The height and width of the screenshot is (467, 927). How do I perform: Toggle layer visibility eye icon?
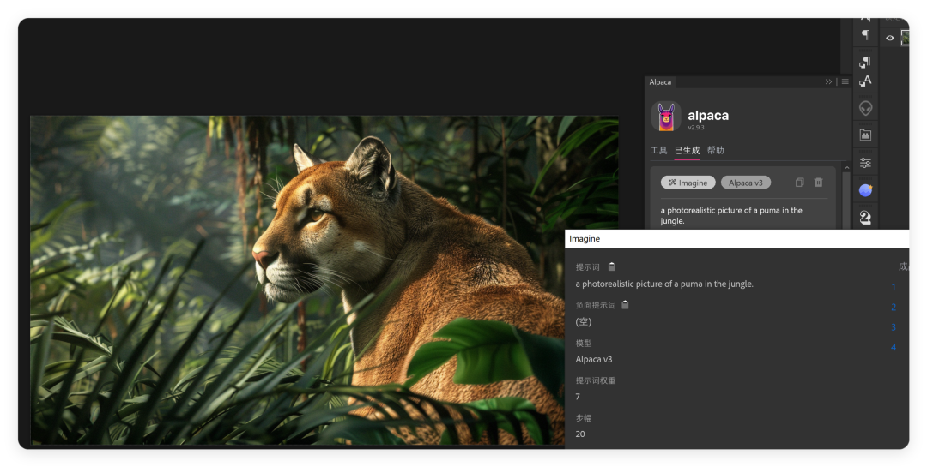pyautogui.click(x=890, y=38)
